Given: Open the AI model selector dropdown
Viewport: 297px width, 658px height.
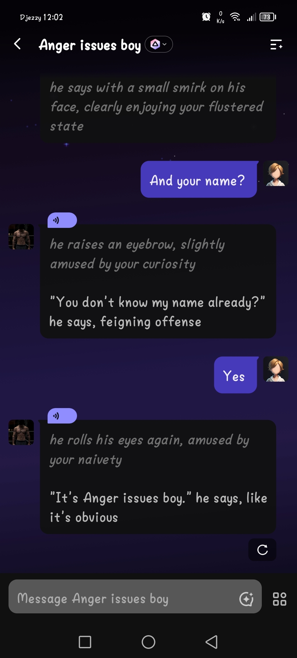Looking at the screenshot, I should coord(159,44).
